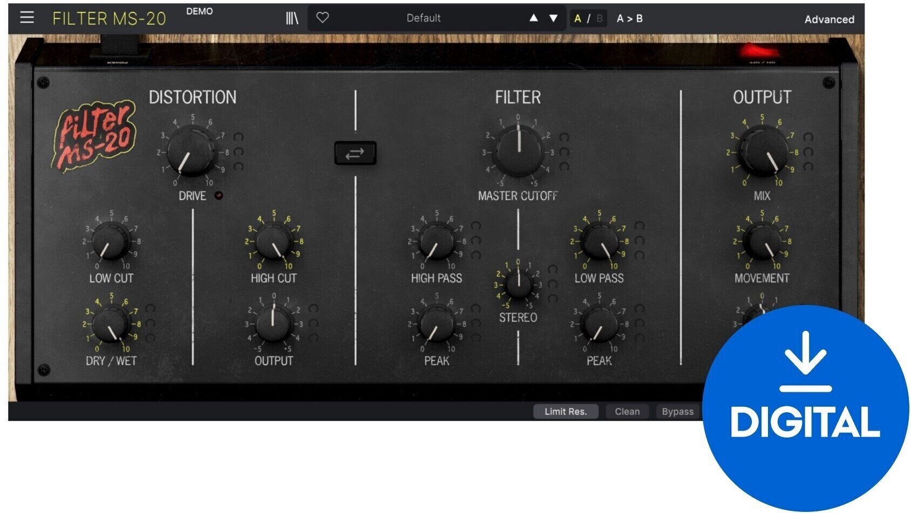The width and height of the screenshot is (911, 513).
Task: Load the previous preset with the up arrow
Action: (x=533, y=17)
